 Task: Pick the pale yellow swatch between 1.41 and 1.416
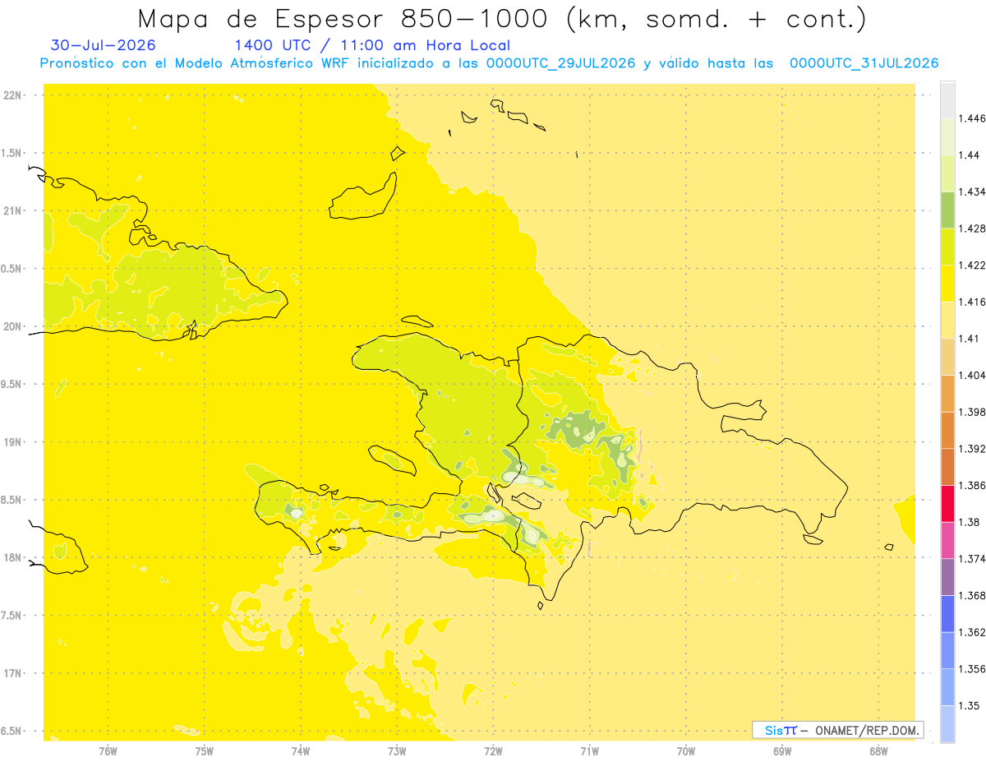(x=947, y=320)
